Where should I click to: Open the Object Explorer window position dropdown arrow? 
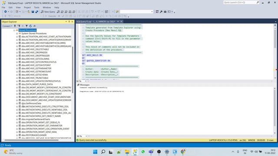(66, 22)
